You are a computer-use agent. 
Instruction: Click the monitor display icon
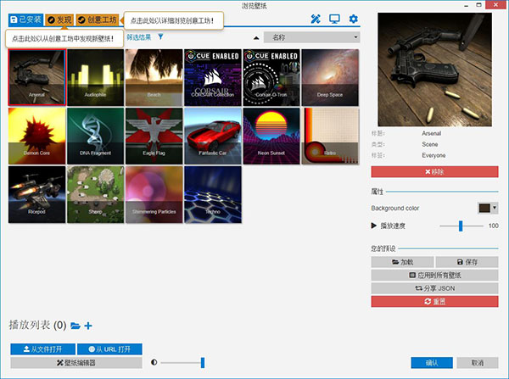(x=334, y=19)
